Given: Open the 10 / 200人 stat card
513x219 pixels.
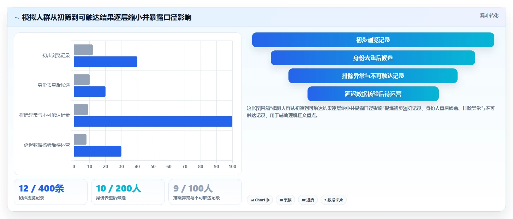Looking at the screenshot, I should 128,192.
